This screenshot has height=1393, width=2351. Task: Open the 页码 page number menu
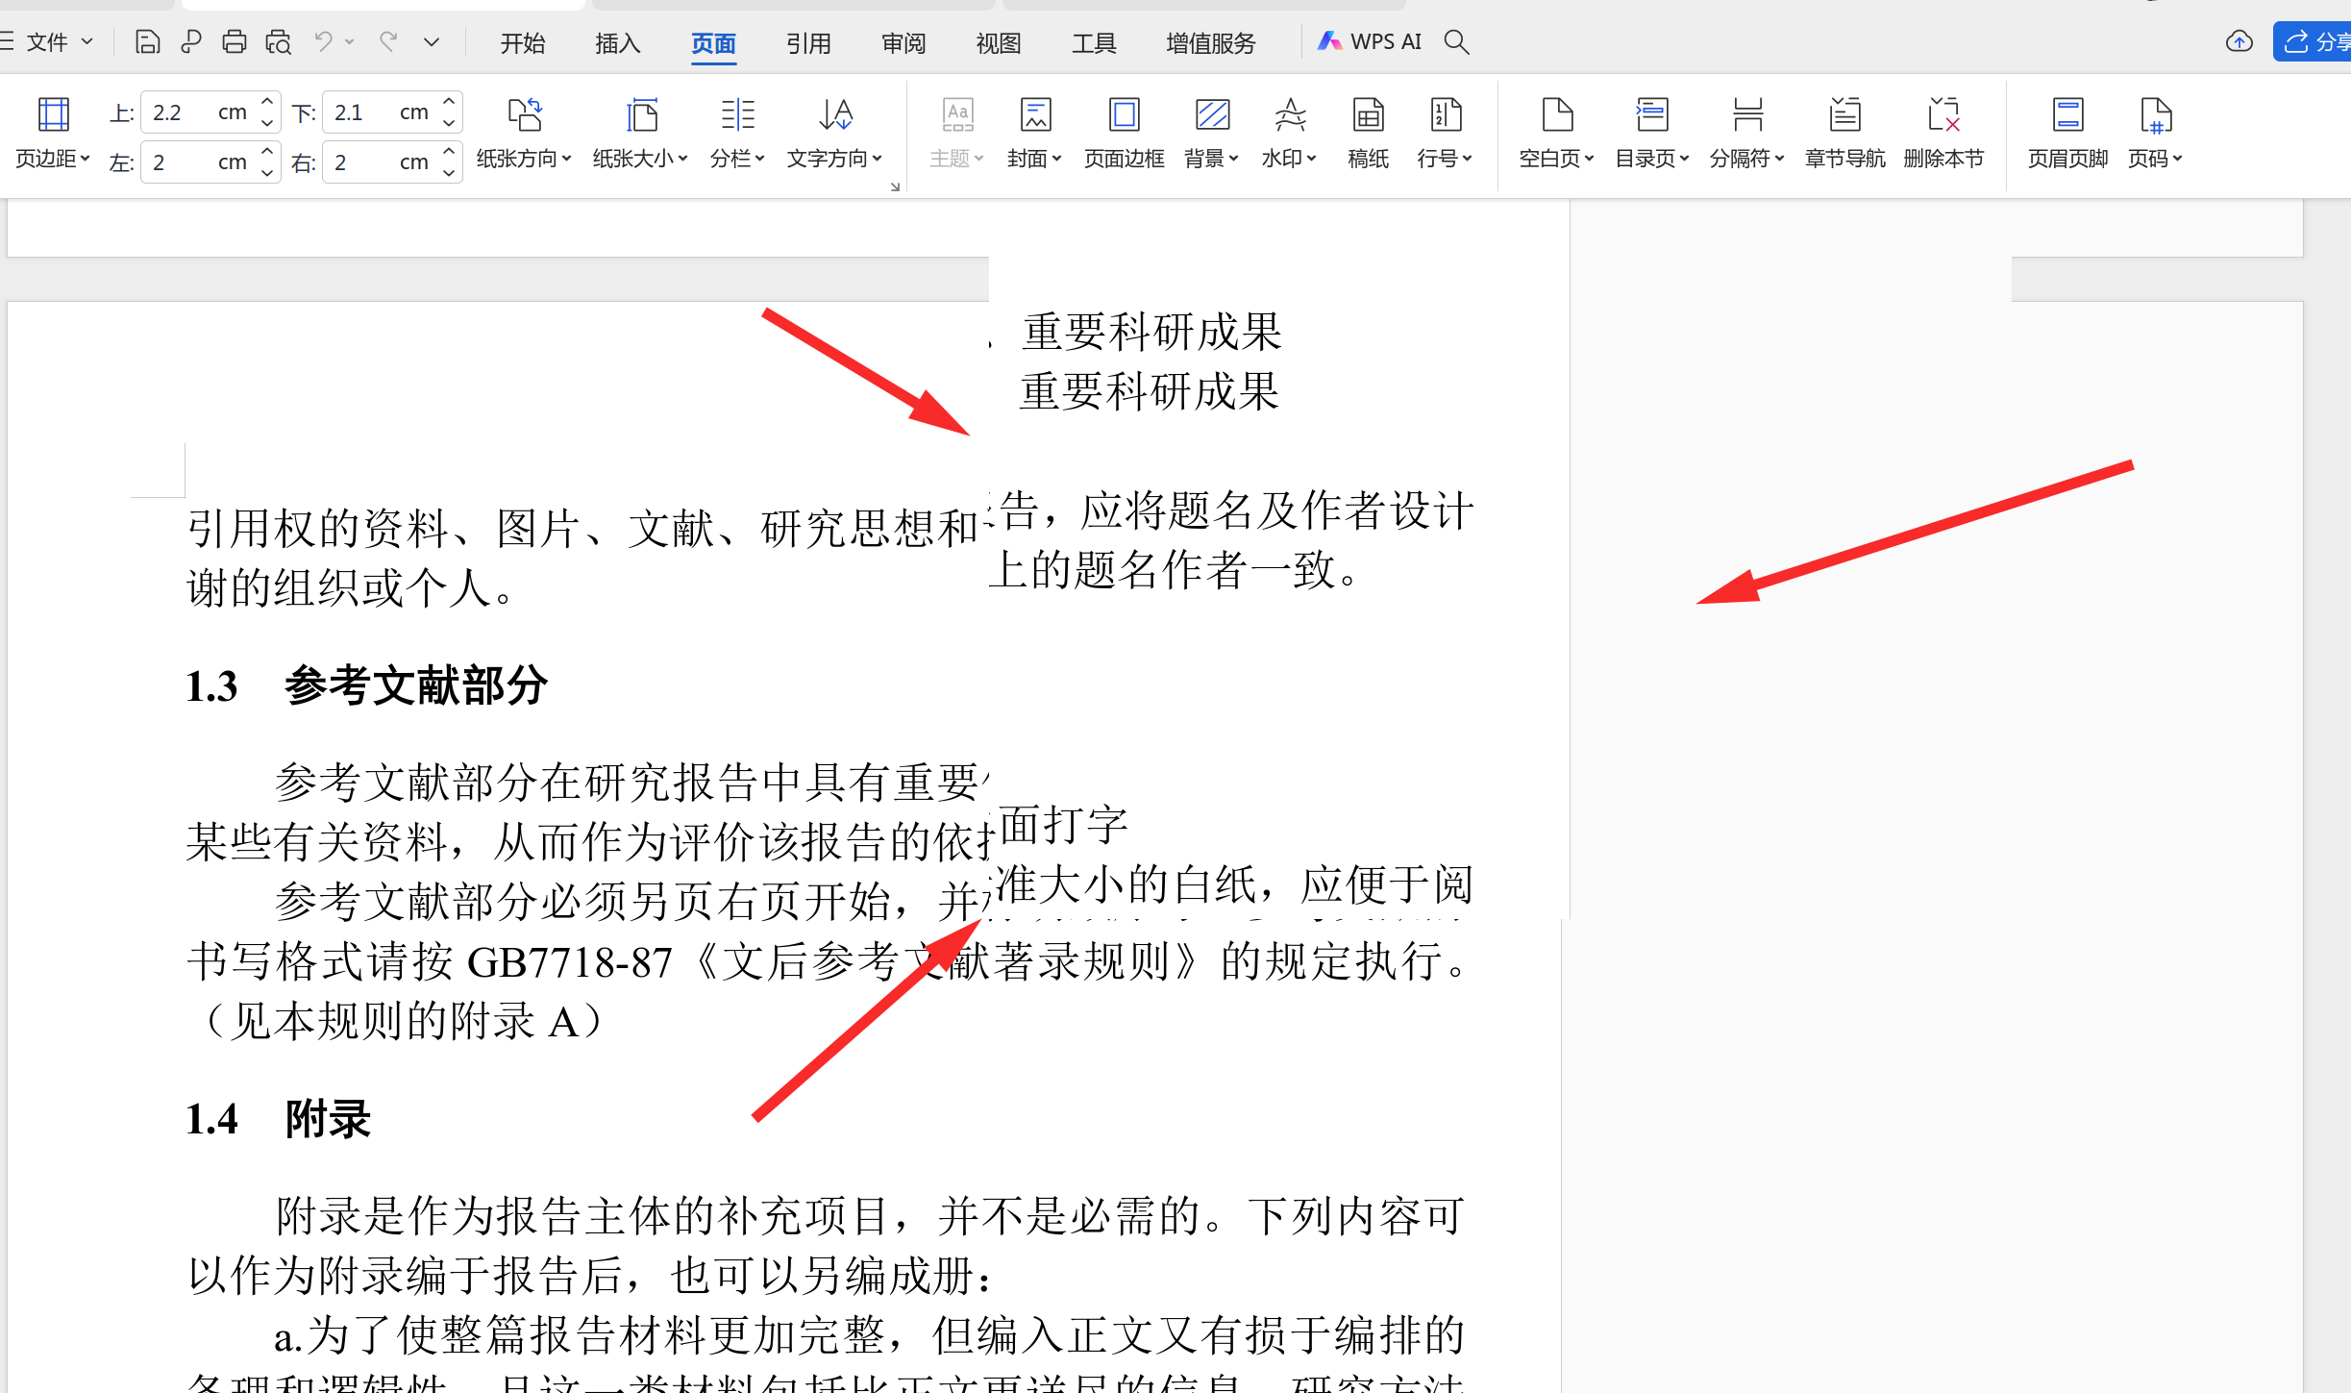tap(2155, 133)
